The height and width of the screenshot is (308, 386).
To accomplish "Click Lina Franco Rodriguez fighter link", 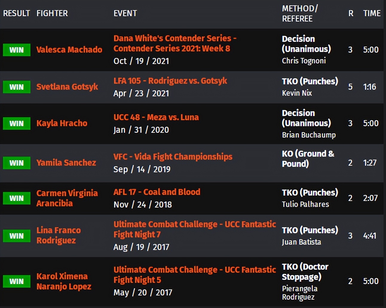I will pyautogui.click(x=59, y=235).
